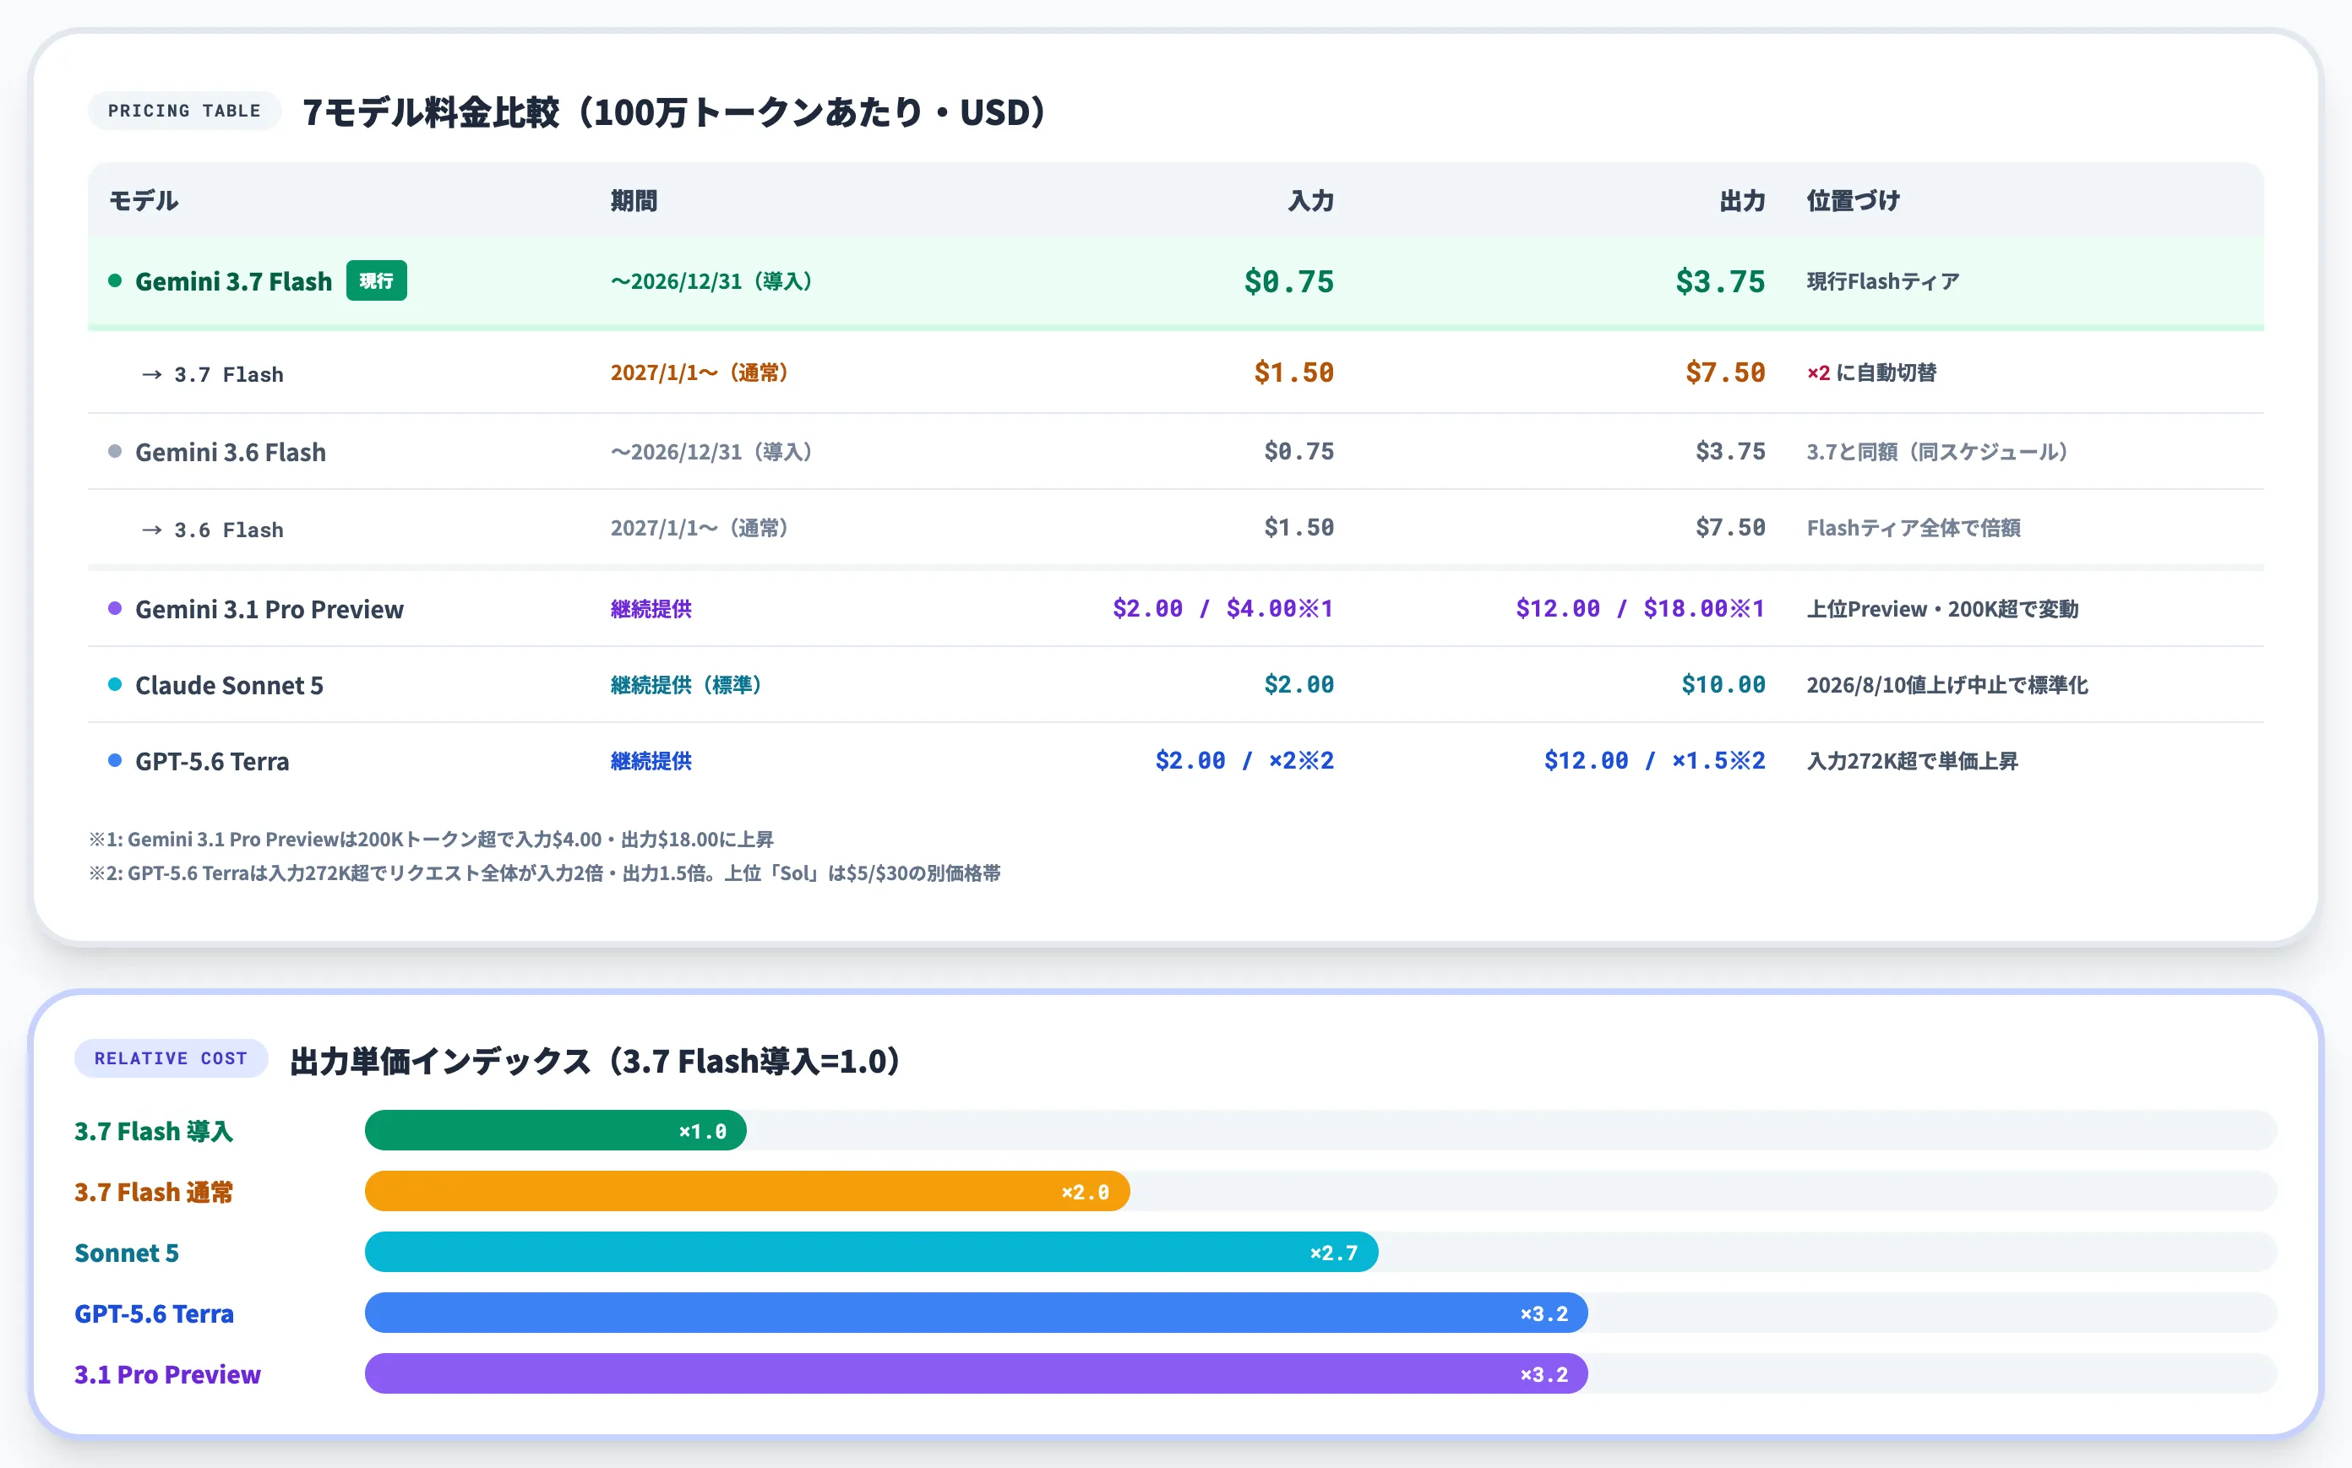The width and height of the screenshot is (2352, 1468).
Task: Click the モデル column header
Action: [x=144, y=201]
